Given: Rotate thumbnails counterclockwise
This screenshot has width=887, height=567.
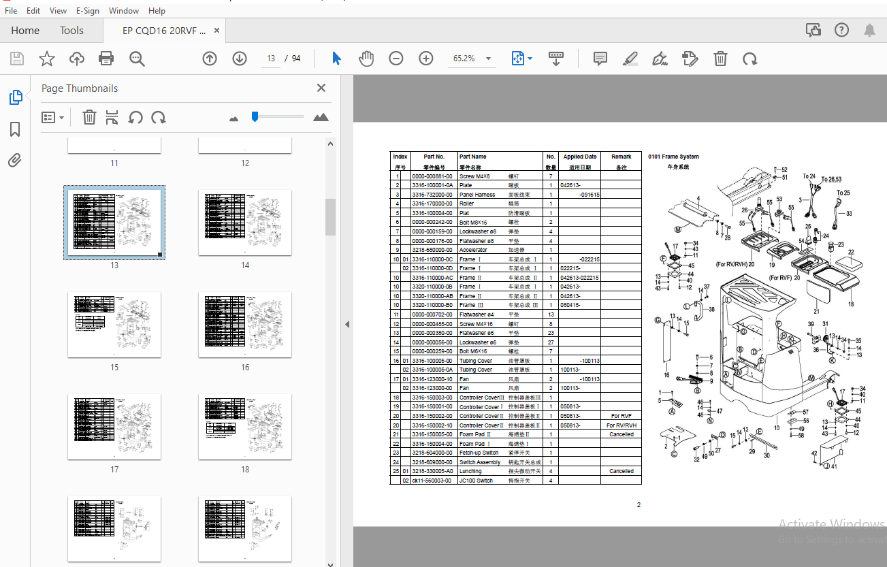Looking at the screenshot, I should coord(135,117).
